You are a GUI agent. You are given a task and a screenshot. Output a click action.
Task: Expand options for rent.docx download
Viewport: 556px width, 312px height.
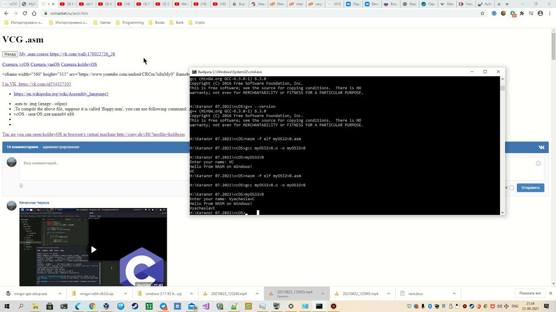tap(454, 294)
